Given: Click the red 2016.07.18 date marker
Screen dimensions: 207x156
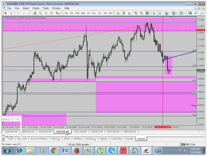Looking at the screenshot, I should [x=163, y=127].
